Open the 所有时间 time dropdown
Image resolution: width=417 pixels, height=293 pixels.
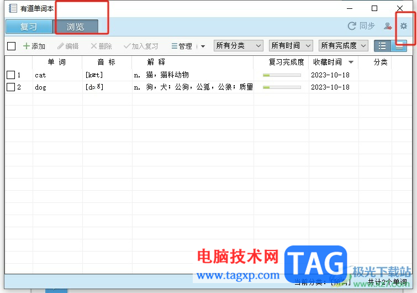point(291,45)
